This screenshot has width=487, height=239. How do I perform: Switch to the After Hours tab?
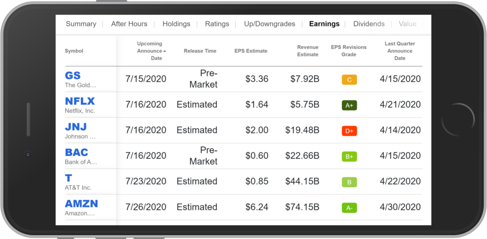click(x=129, y=24)
